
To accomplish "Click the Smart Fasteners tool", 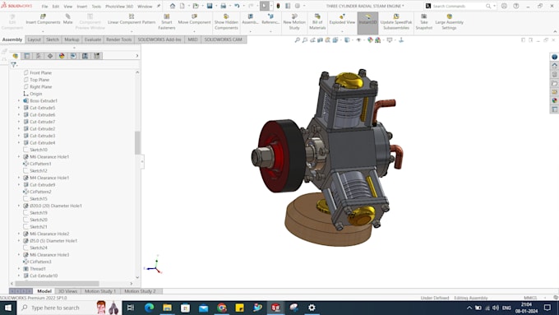I will coord(167,21).
